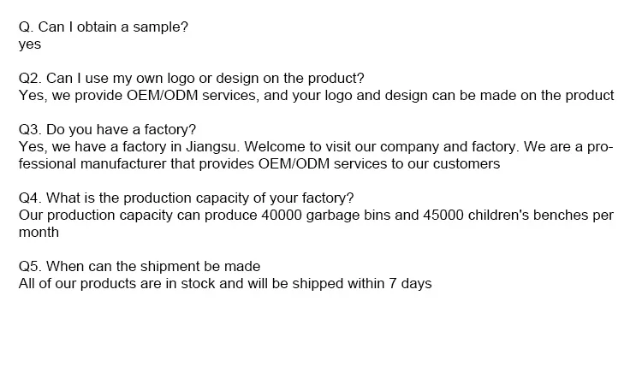Click the Q2 answer starting "Yes, we provide"

316,95
